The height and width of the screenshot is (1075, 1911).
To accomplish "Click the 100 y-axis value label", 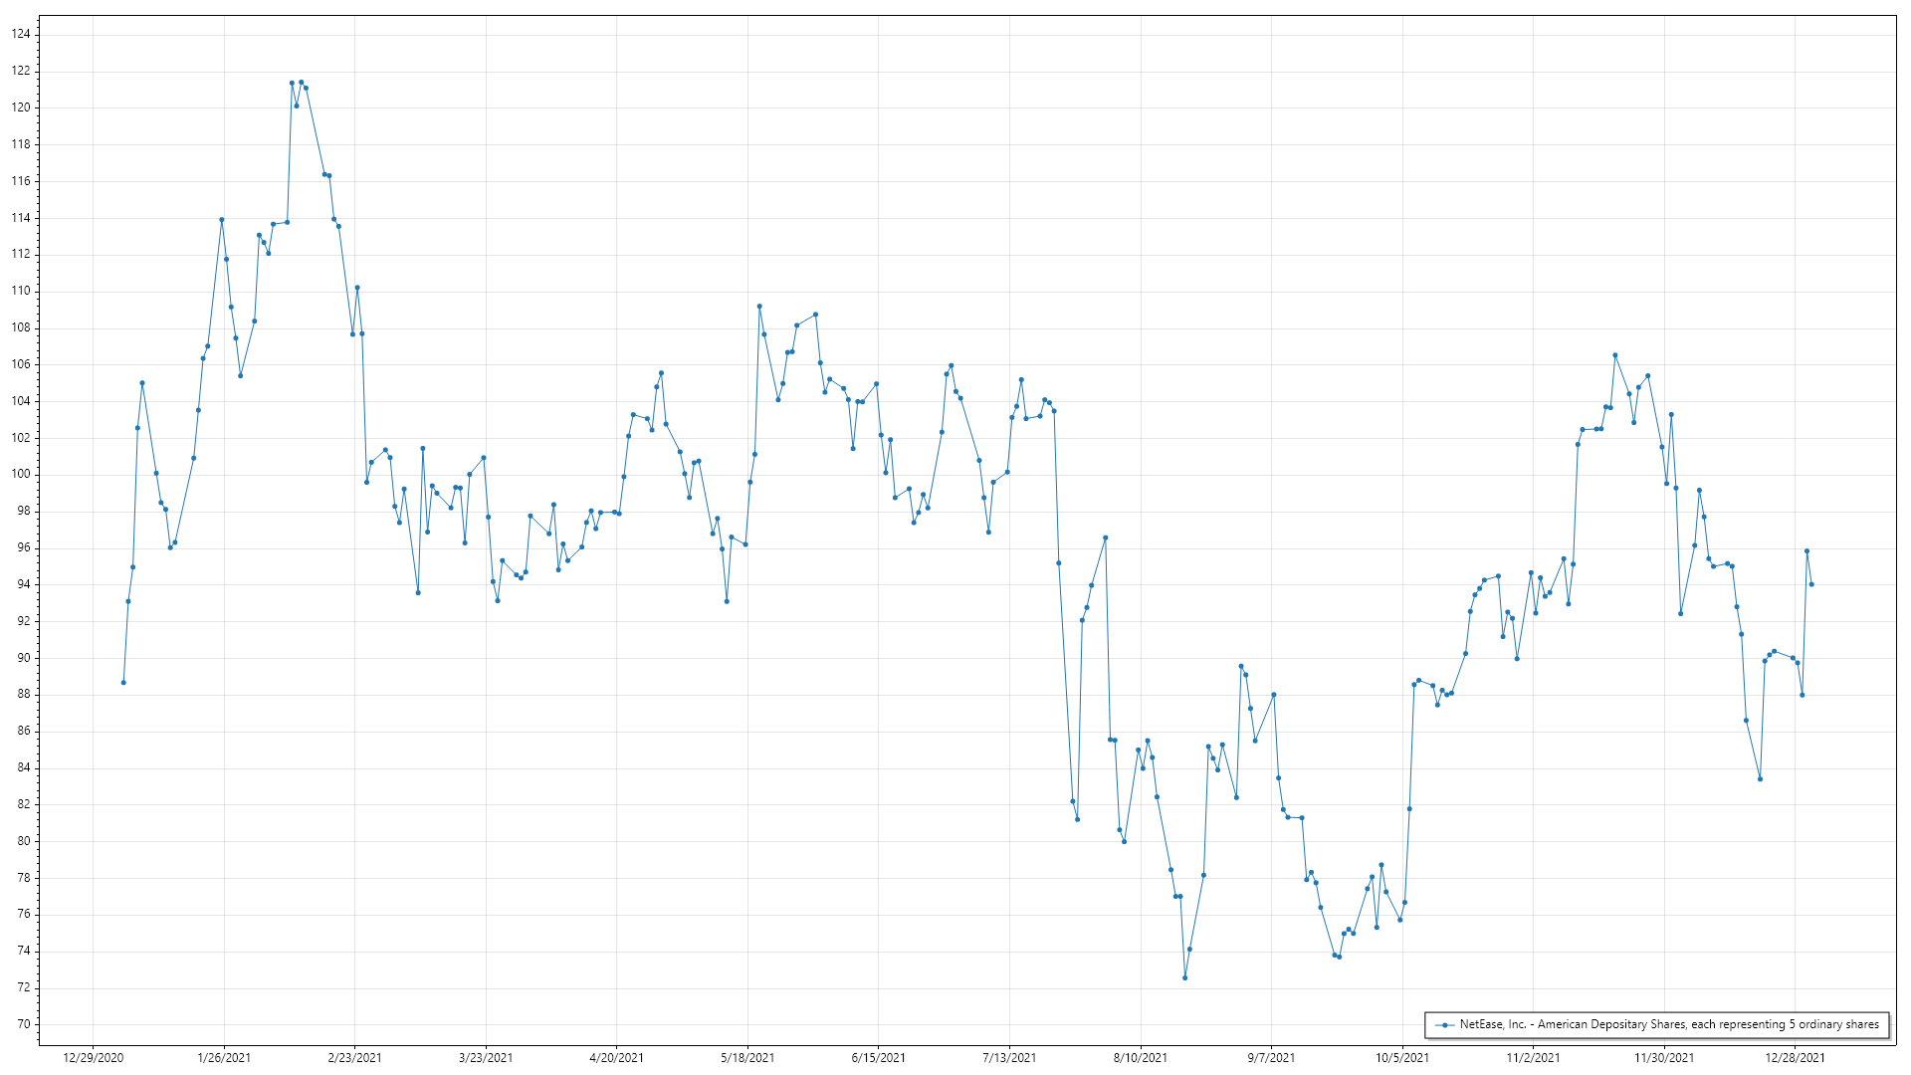I will [x=21, y=475].
